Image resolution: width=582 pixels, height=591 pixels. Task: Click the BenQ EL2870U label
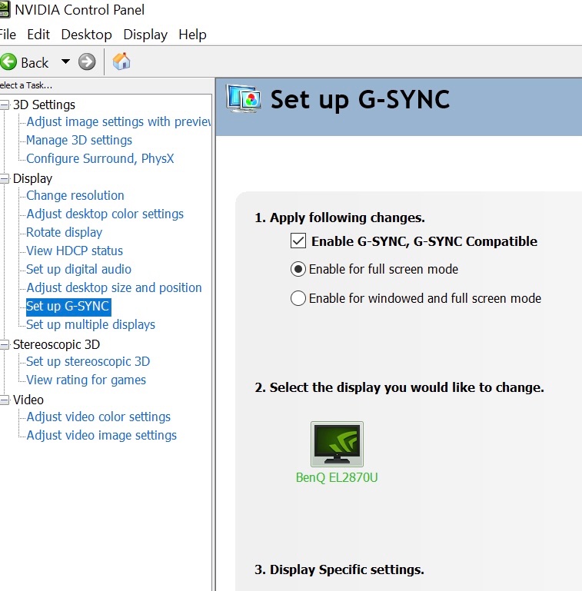pyautogui.click(x=337, y=477)
